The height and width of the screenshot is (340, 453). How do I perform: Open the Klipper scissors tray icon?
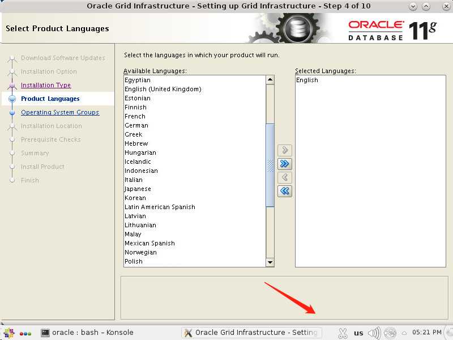click(x=343, y=333)
